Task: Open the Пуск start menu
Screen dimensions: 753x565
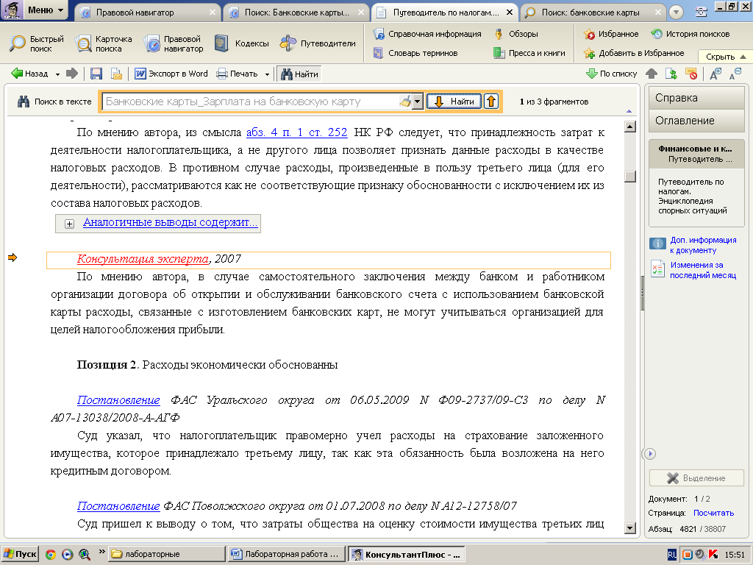Action: coord(20,554)
